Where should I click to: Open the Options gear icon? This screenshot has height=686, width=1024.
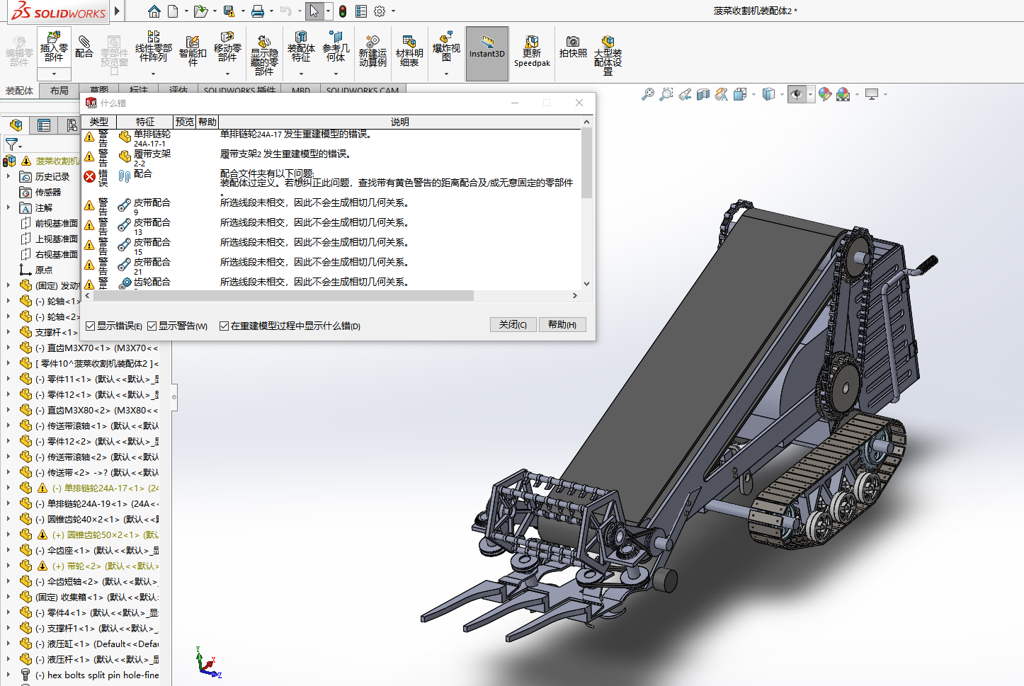[x=380, y=11]
